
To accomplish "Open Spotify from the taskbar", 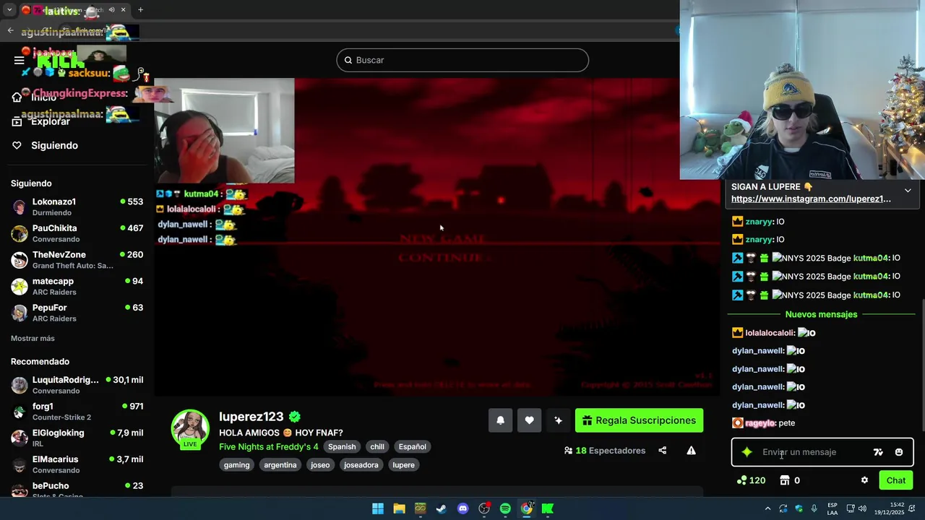I will 505,508.
